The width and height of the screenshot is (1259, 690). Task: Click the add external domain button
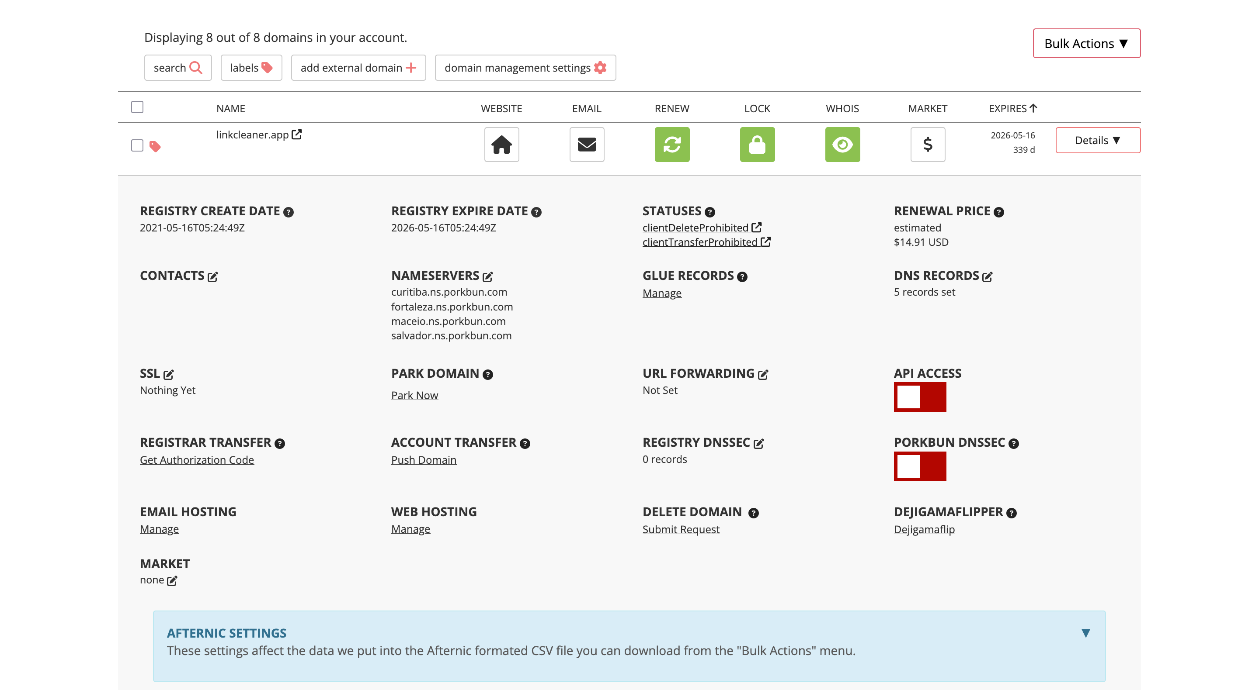point(358,68)
